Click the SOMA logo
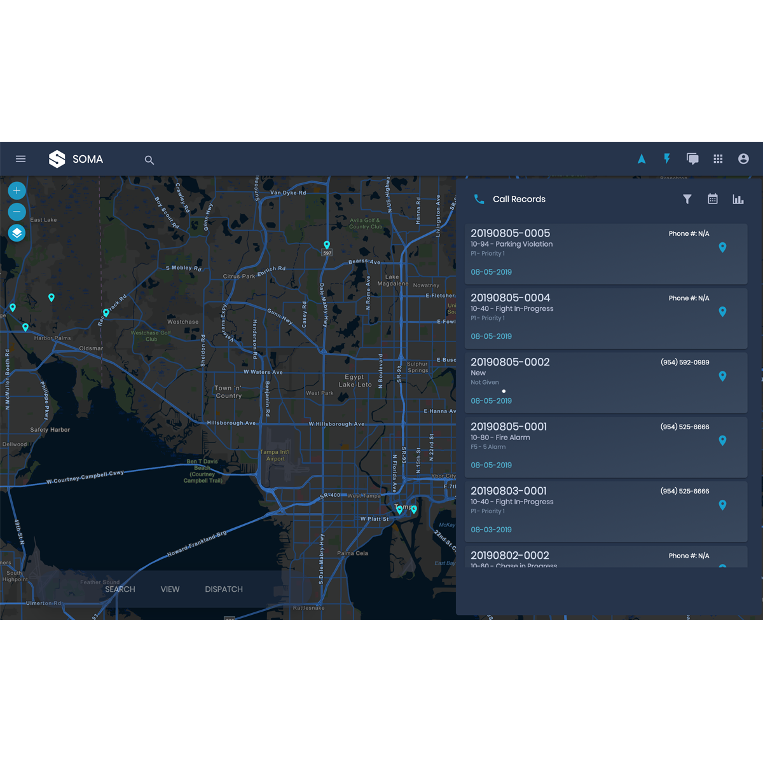The height and width of the screenshot is (763, 763). 57,159
